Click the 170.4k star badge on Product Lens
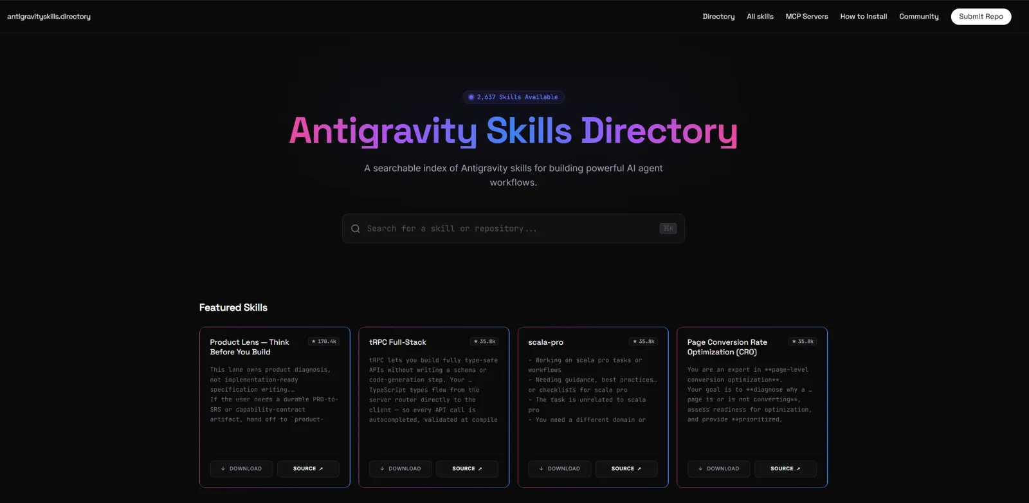1029x503 pixels. pos(323,342)
